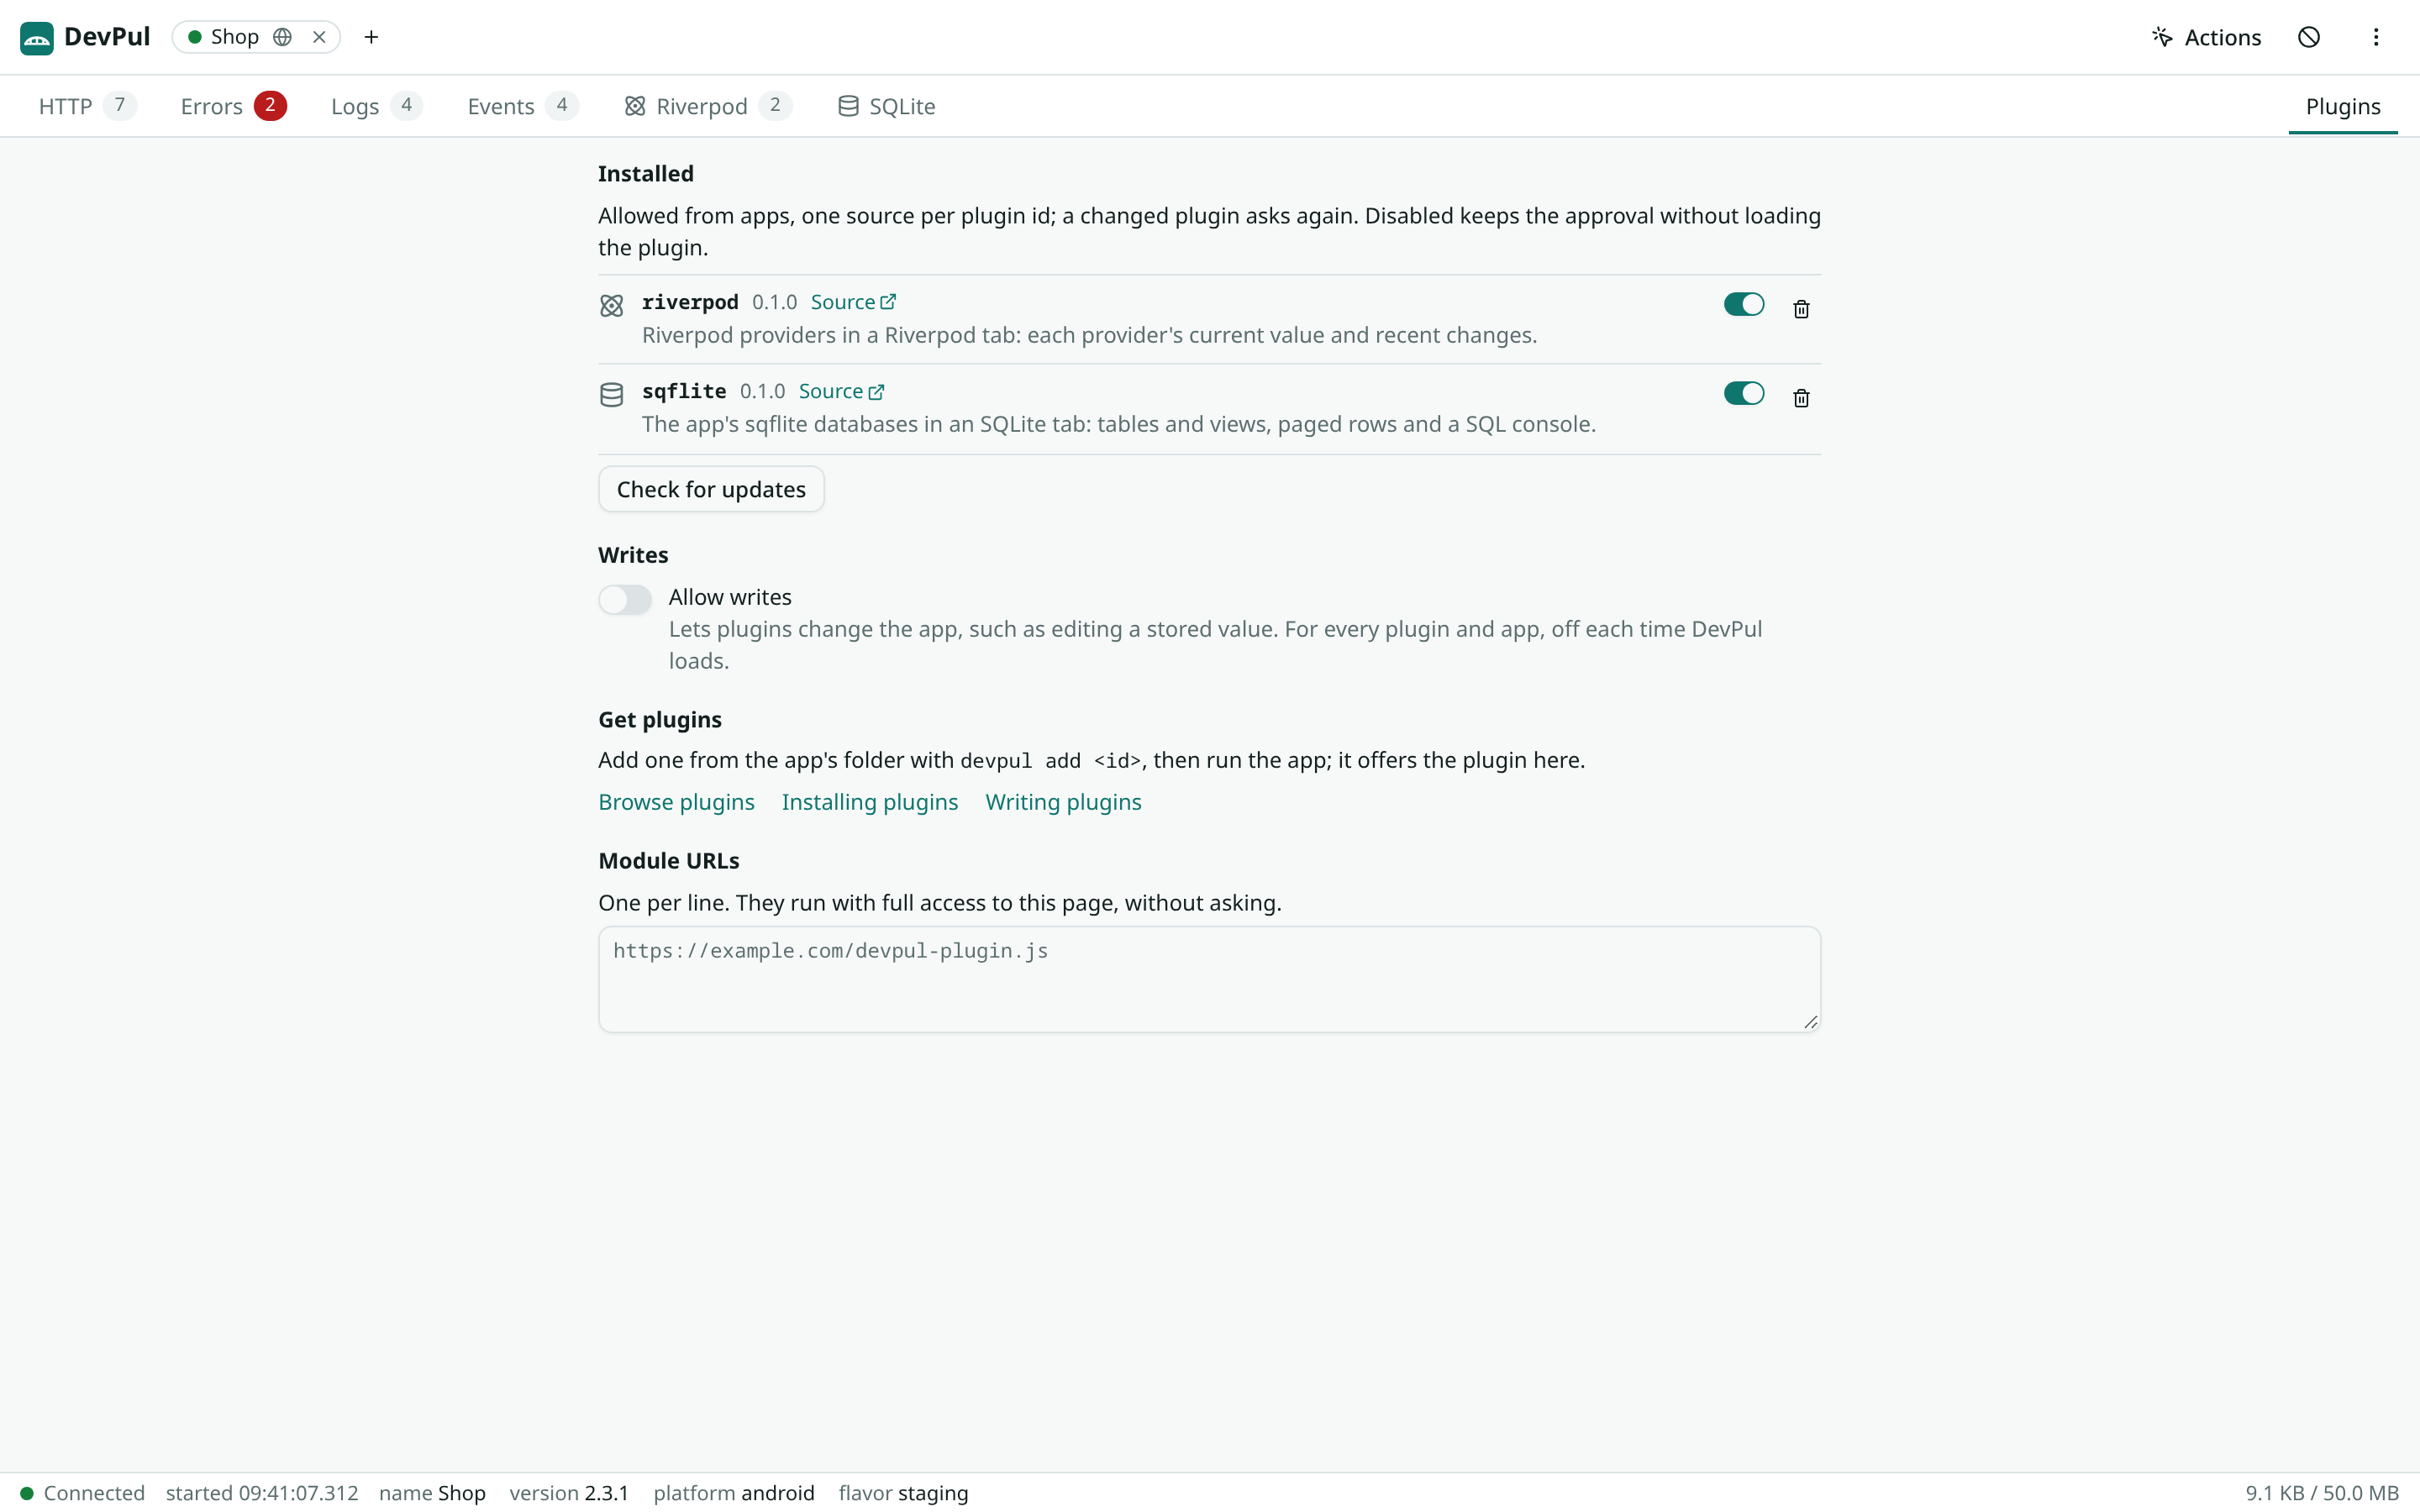Click the 'flavor staging' status entry
Image resolution: width=2420 pixels, height=1512 pixels.
[x=903, y=1493]
